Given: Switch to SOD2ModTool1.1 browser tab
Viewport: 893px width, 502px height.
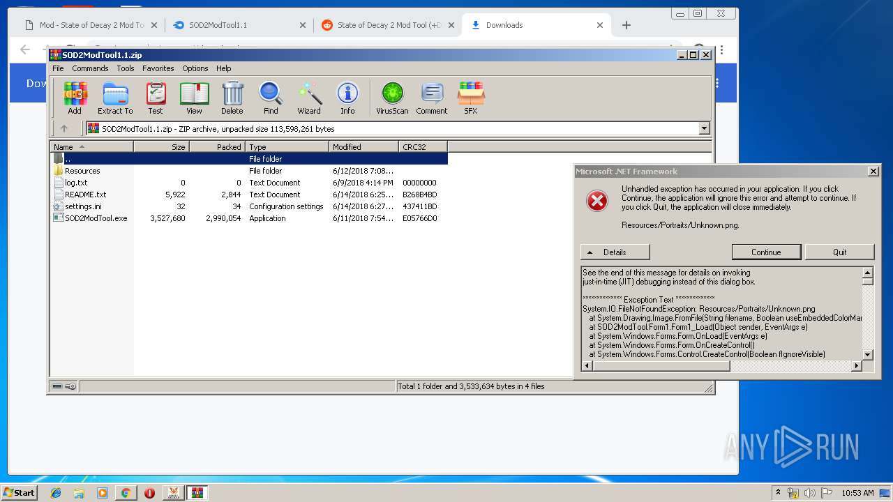Looking at the screenshot, I should click(x=239, y=25).
